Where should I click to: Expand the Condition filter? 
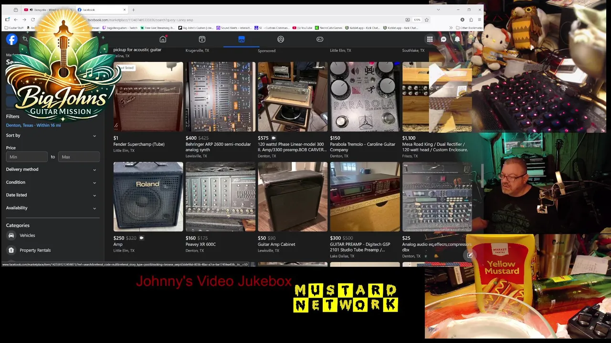pos(52,182)
